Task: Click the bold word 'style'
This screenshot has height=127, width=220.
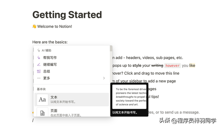Action: coord(137,65)
